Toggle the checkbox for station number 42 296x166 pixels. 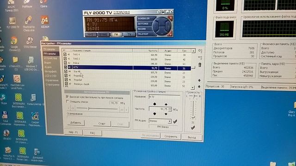point(65,63)
